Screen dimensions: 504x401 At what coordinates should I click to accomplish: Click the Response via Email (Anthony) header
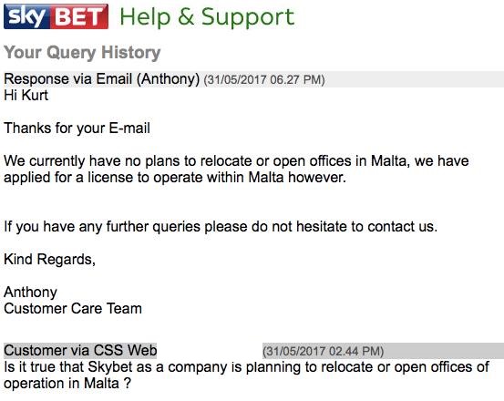pyautogui.click(x=101, y=79)
